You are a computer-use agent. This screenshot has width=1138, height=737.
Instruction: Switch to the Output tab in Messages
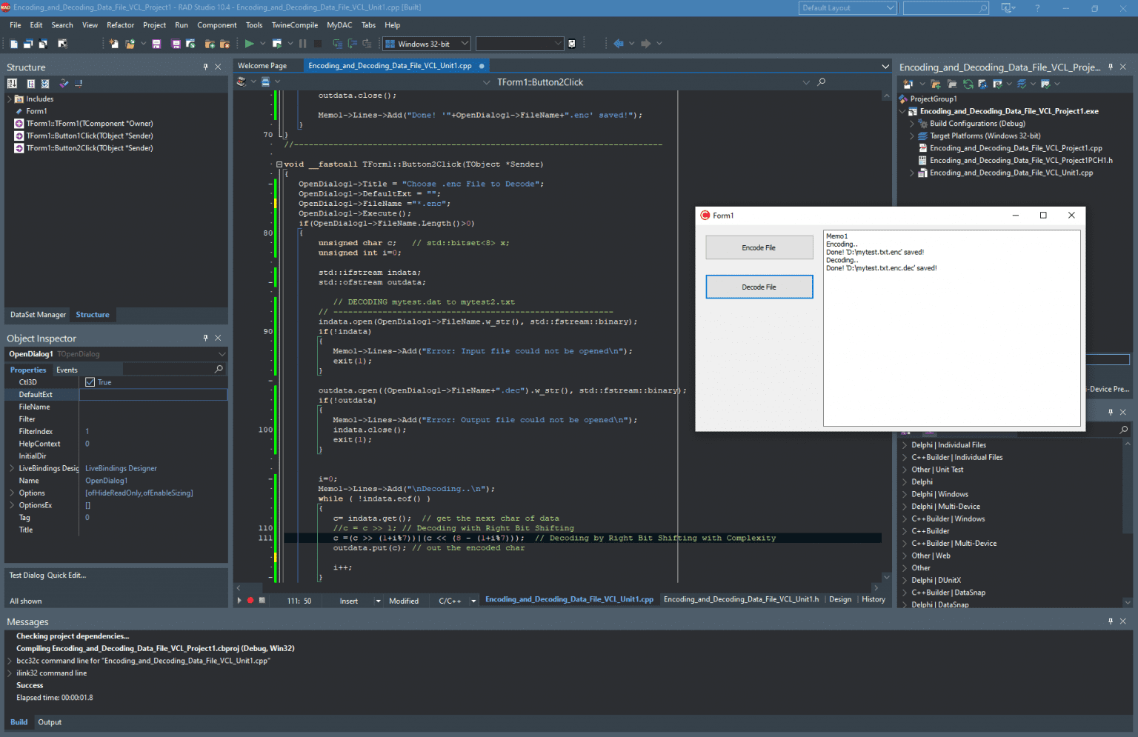pyautogui.click(x=50, y=722)
